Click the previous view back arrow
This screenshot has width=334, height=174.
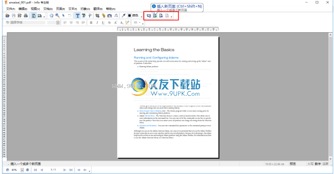pyautogui.click(x=79, y=170)
